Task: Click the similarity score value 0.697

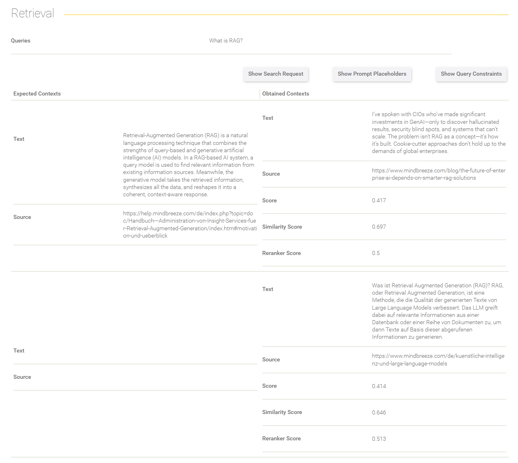Action: coord(379,227)
